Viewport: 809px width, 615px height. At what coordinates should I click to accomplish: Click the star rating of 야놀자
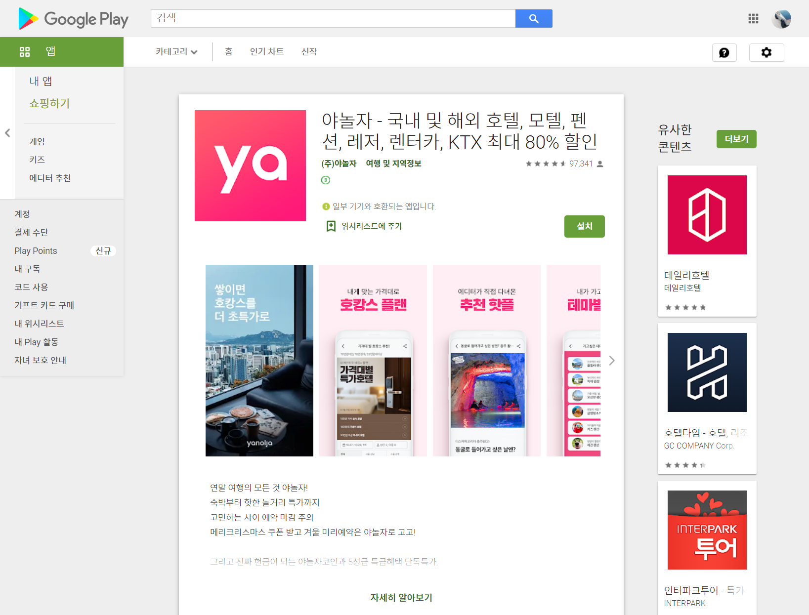pos(546,164)
